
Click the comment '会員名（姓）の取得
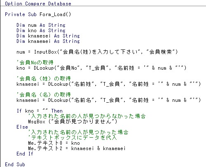coord(44,79)
